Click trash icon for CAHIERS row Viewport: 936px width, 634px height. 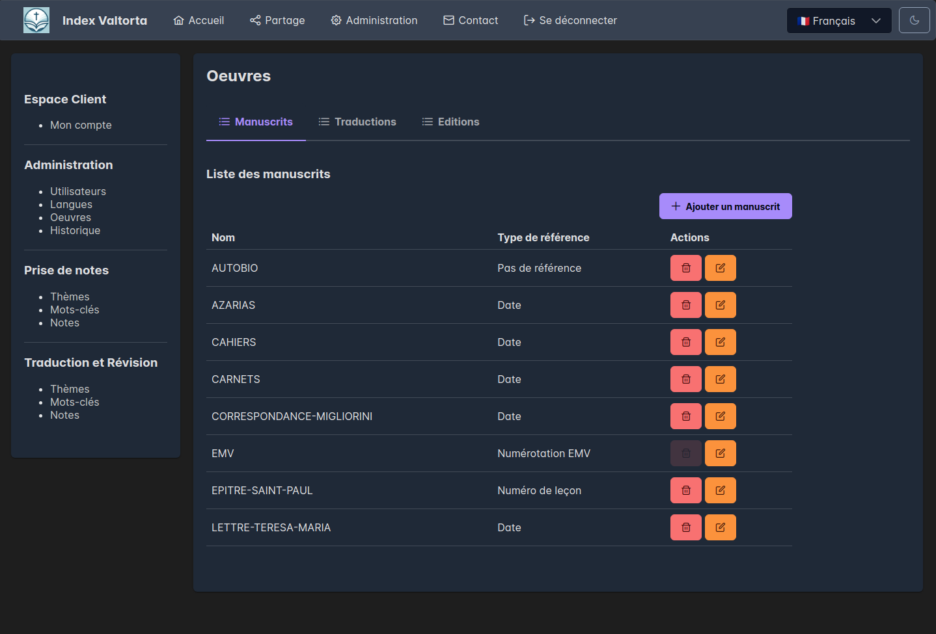pos(685,342)
